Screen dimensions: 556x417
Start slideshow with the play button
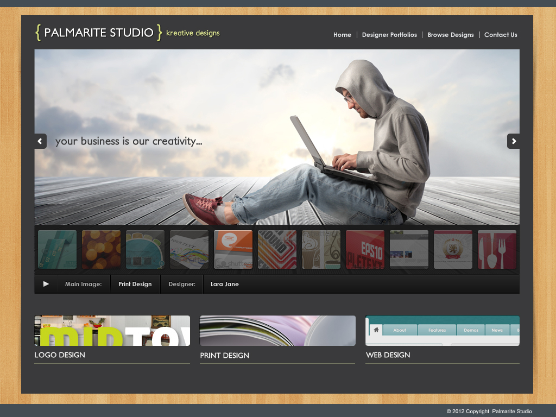(x=46, y=284)
